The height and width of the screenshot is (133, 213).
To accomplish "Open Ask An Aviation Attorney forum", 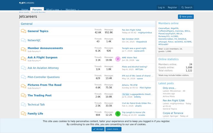I will (43, 68).
